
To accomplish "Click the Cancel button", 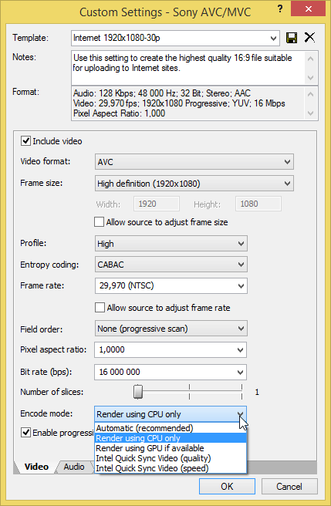I will (289, 486).
